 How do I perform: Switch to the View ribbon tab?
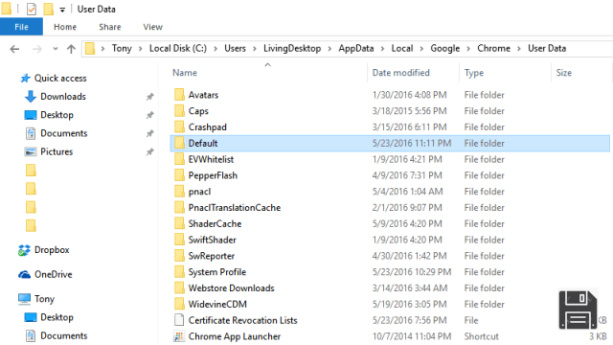[152, 27]
